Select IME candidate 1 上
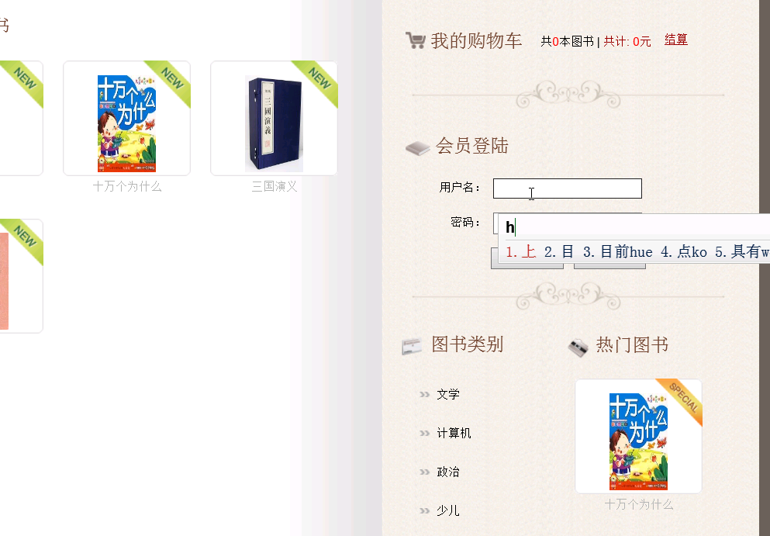Screen dimensions: 770x536 520,252
